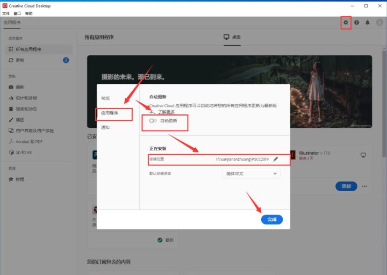This screenshot has width=387, height=275.
Task: Open the 窗口 menu
Action: click(17, 13)
